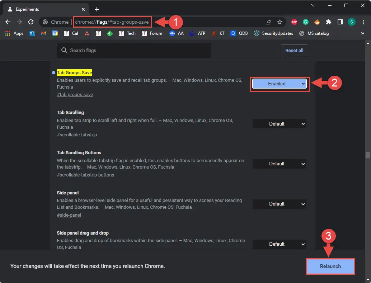Open the Tab Scrolling Default dropdown
This screenshot has height=283, width=371.
[x=280, y=124]
